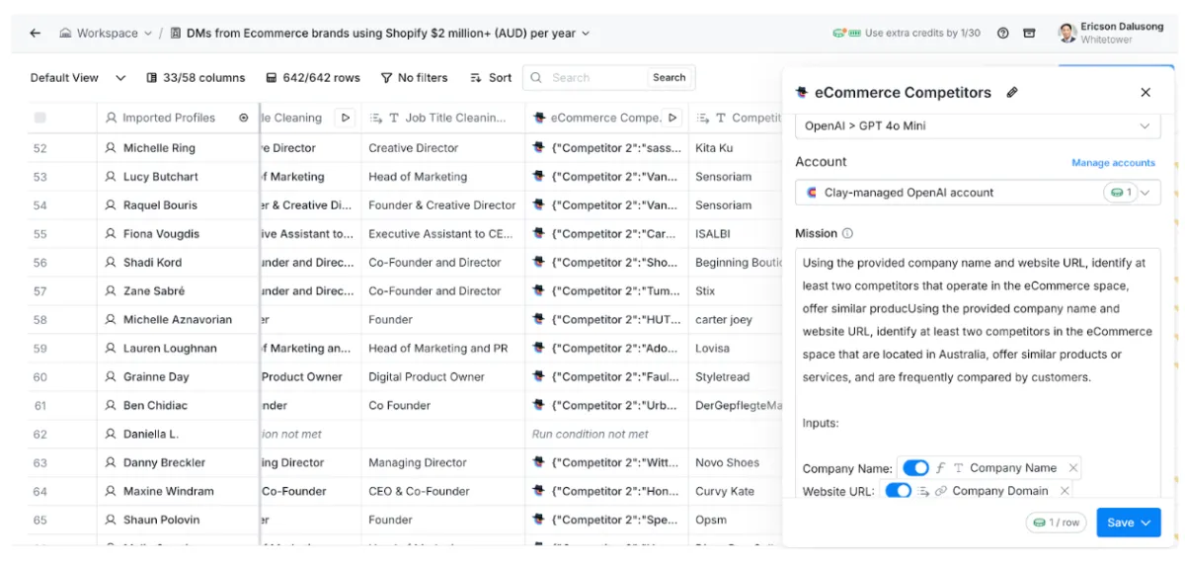Select the Novo Shoes competitor cell
Screen dimensions: 1185x565
(x=736, y=463)
